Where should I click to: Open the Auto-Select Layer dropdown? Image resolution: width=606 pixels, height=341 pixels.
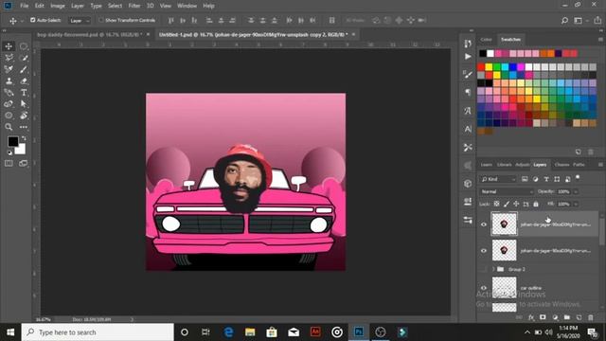point(80,21)
